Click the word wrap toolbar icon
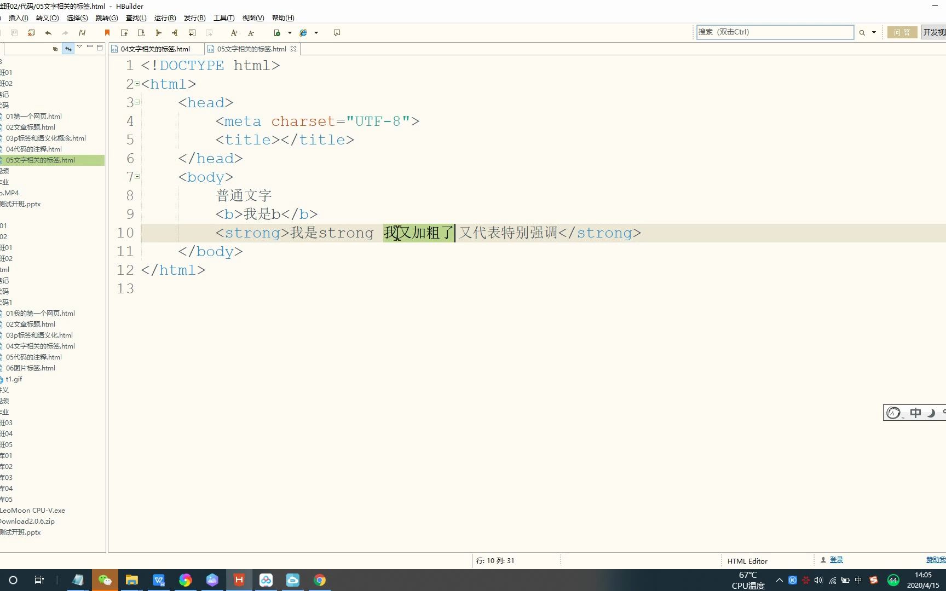946x591 pixels. (x=192, y=33)
